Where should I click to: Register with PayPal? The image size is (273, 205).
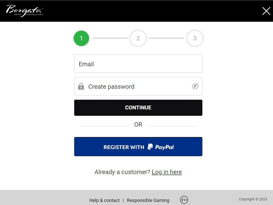(138, 147)
